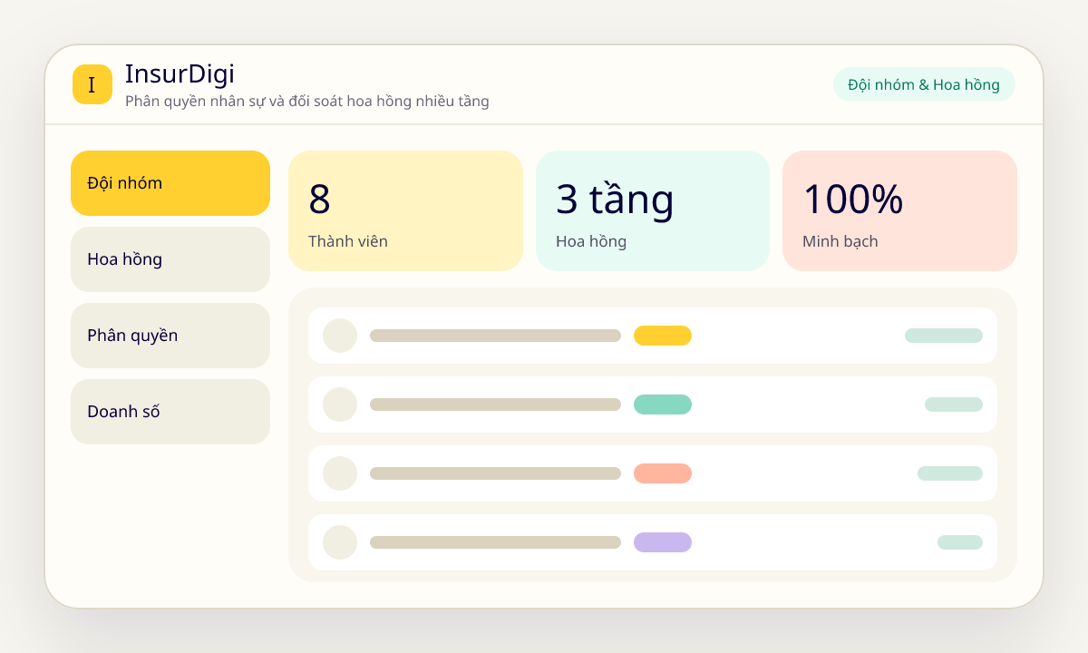The image size is (1088, 653).
Task: Select the Đội nhóm sidebar item
Action: [170, 183]
